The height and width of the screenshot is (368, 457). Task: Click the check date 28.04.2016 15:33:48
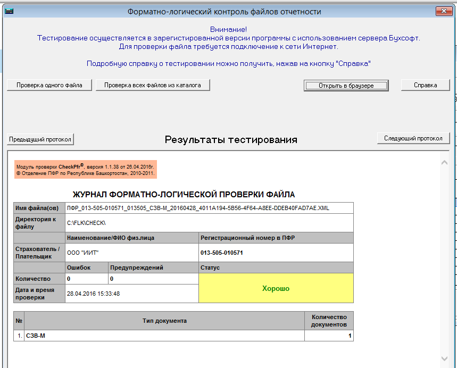point(93,294)
